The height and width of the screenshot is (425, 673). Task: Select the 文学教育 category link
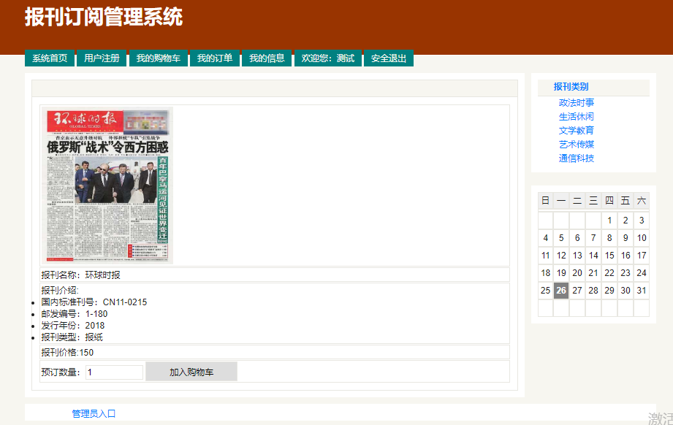click(577, 131)
